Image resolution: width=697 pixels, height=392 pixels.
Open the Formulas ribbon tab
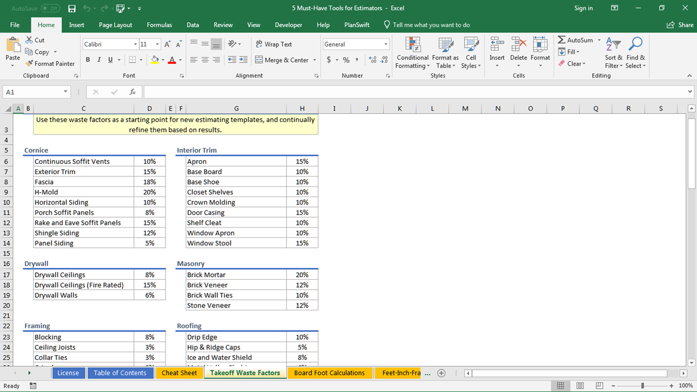point(159,25)
